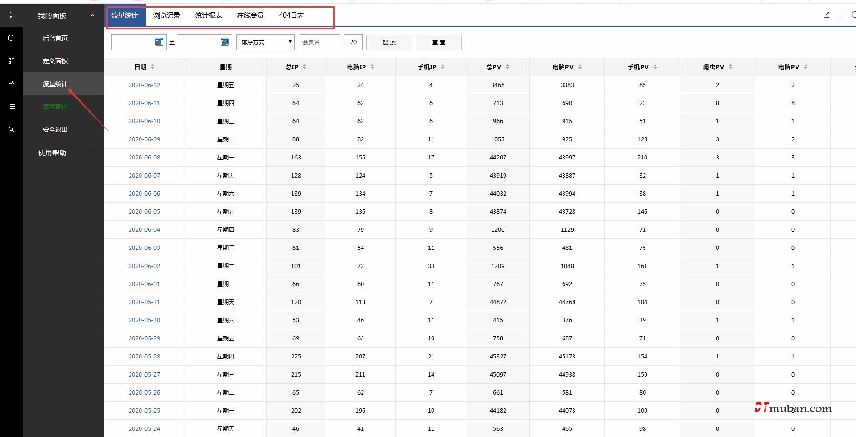Viewport: 856px width, 437px height.
Task: Open the 排序方式 sort dropdown
Action: pos(265,42)
